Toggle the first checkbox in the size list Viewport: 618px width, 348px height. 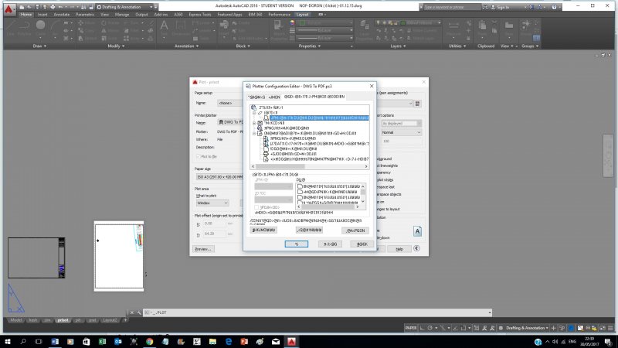coord(300,186)
